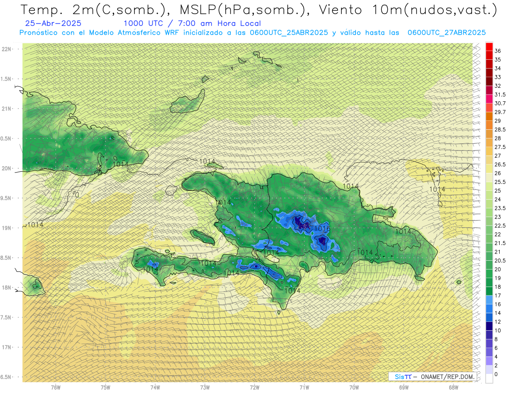Click the legend value '23.5'

(x=500, y=208)
